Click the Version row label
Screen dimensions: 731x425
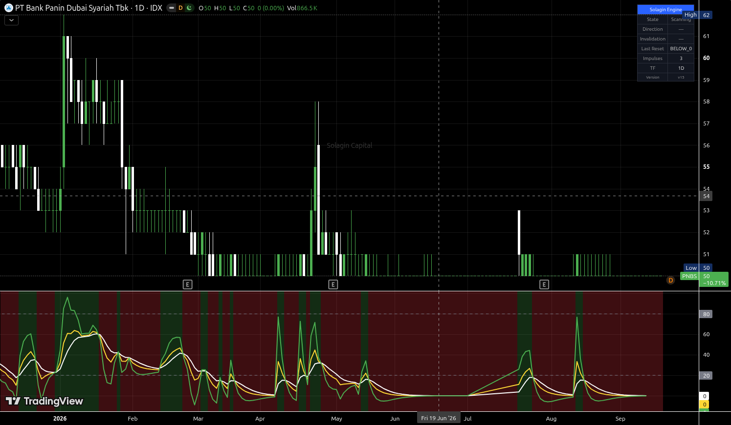[653, 78]
